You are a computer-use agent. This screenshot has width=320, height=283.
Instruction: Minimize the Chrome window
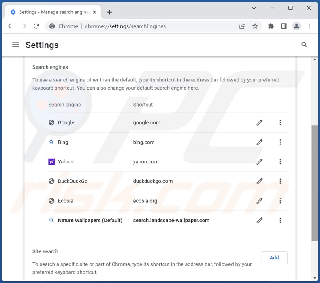(x=272, y=8)
